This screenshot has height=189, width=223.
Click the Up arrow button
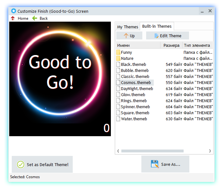tap(129, 36)
